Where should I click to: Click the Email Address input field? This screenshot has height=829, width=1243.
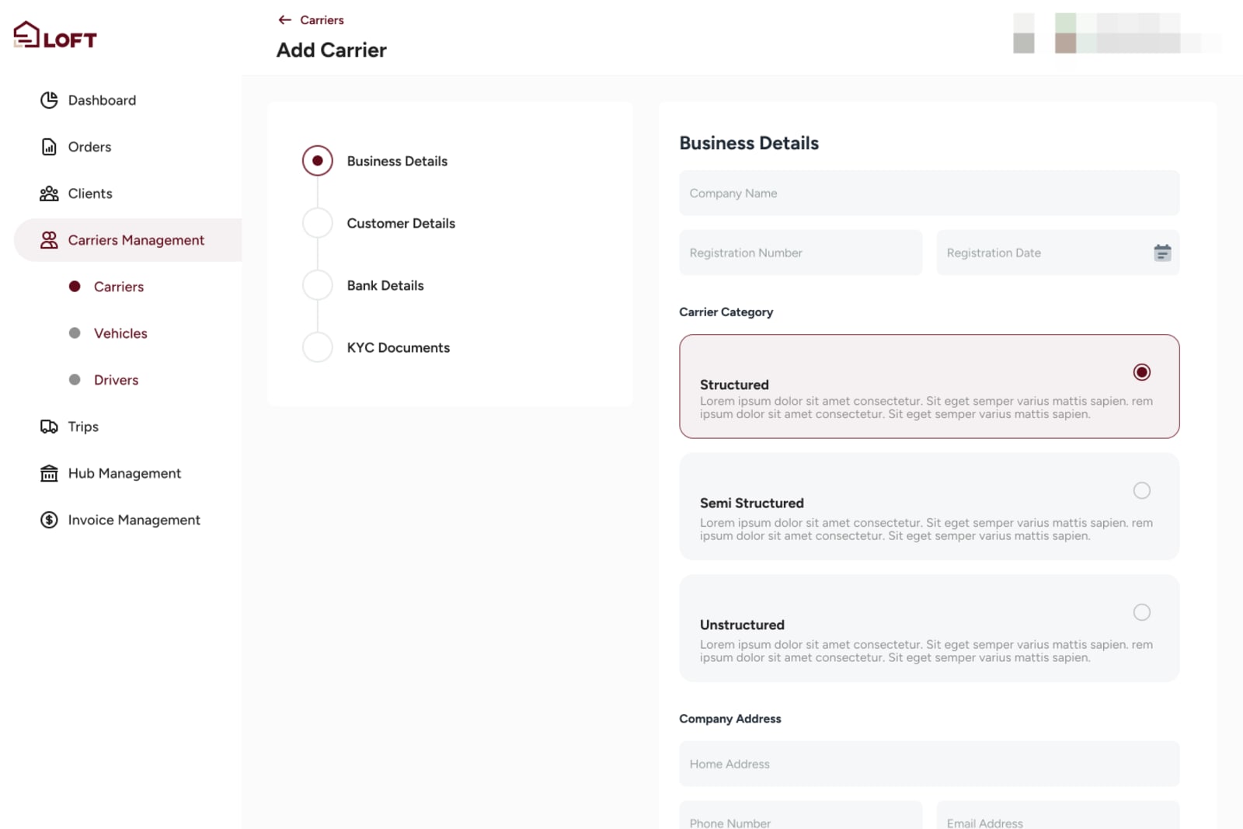point(1058,816)
